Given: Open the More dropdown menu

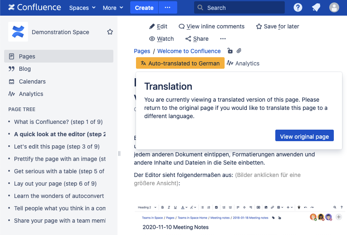Looking at the screenshot, I should point(113,8).
